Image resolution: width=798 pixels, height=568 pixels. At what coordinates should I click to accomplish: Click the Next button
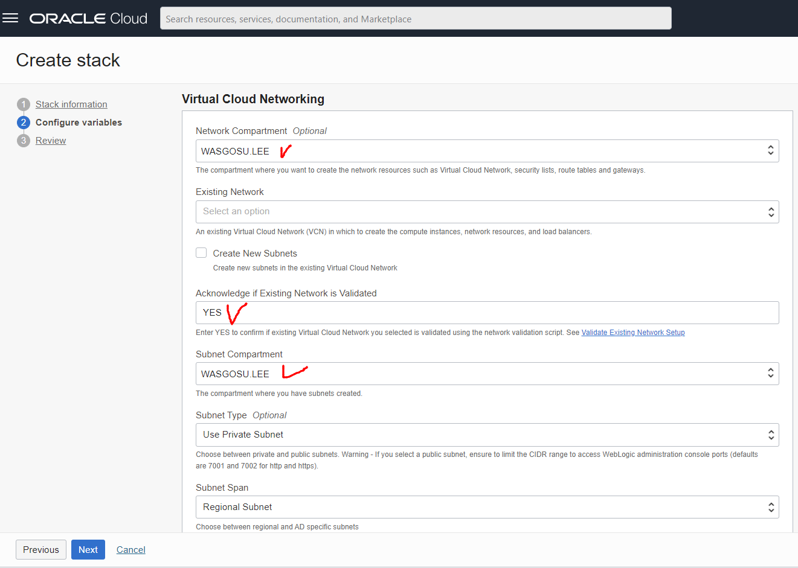point(88,550)
